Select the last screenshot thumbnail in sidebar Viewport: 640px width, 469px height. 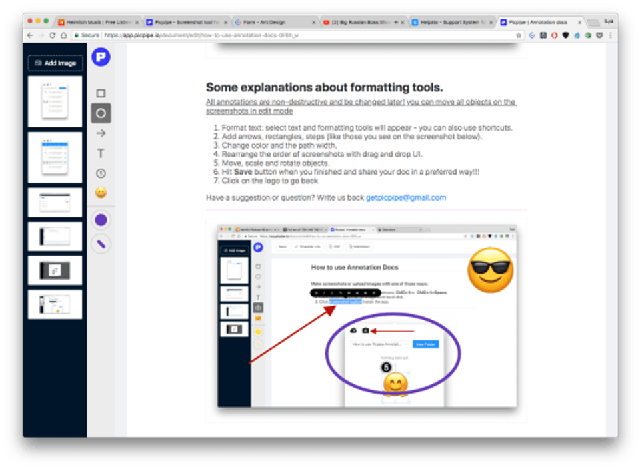tap(55, 304)
